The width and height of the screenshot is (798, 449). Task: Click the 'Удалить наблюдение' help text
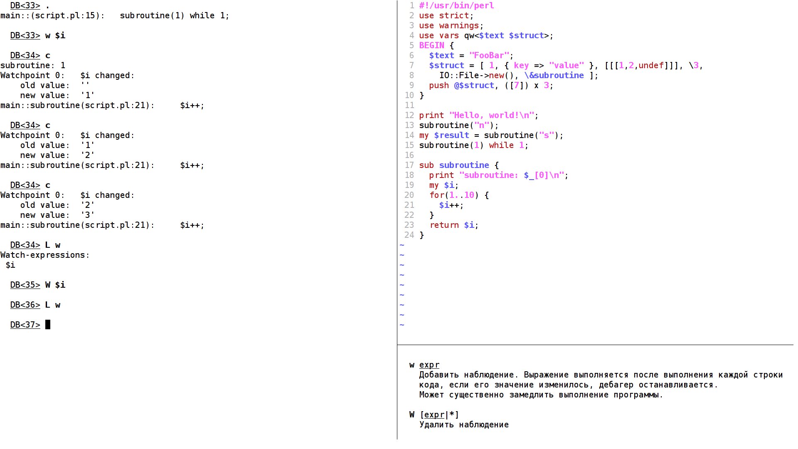[464, 424]
